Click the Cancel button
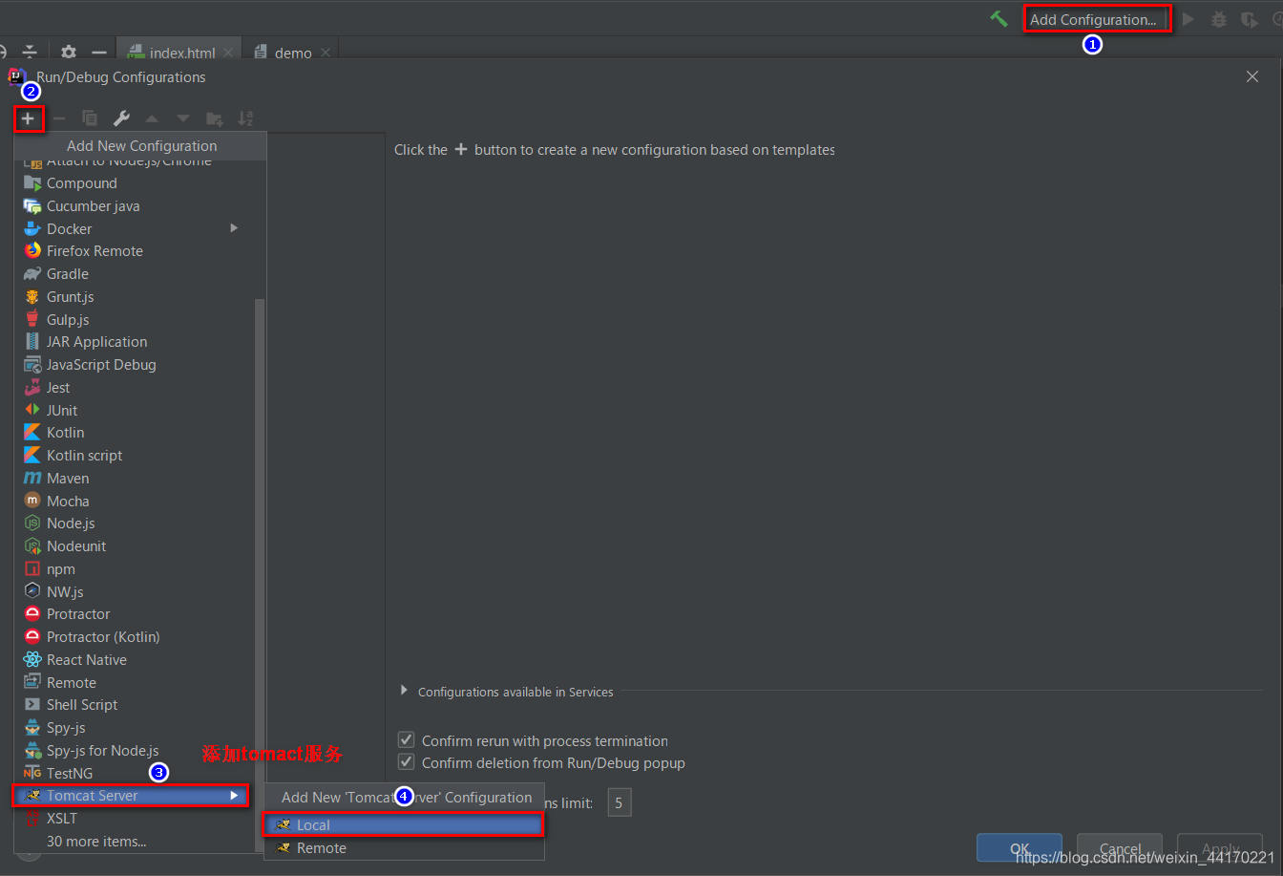The height and width of the screenshot is (876, 1283). pyautogui.click(x=1120, y=848)
